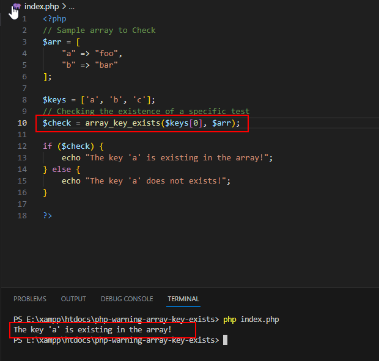Click the comment '// Sample array to Check'

point(99,30)
